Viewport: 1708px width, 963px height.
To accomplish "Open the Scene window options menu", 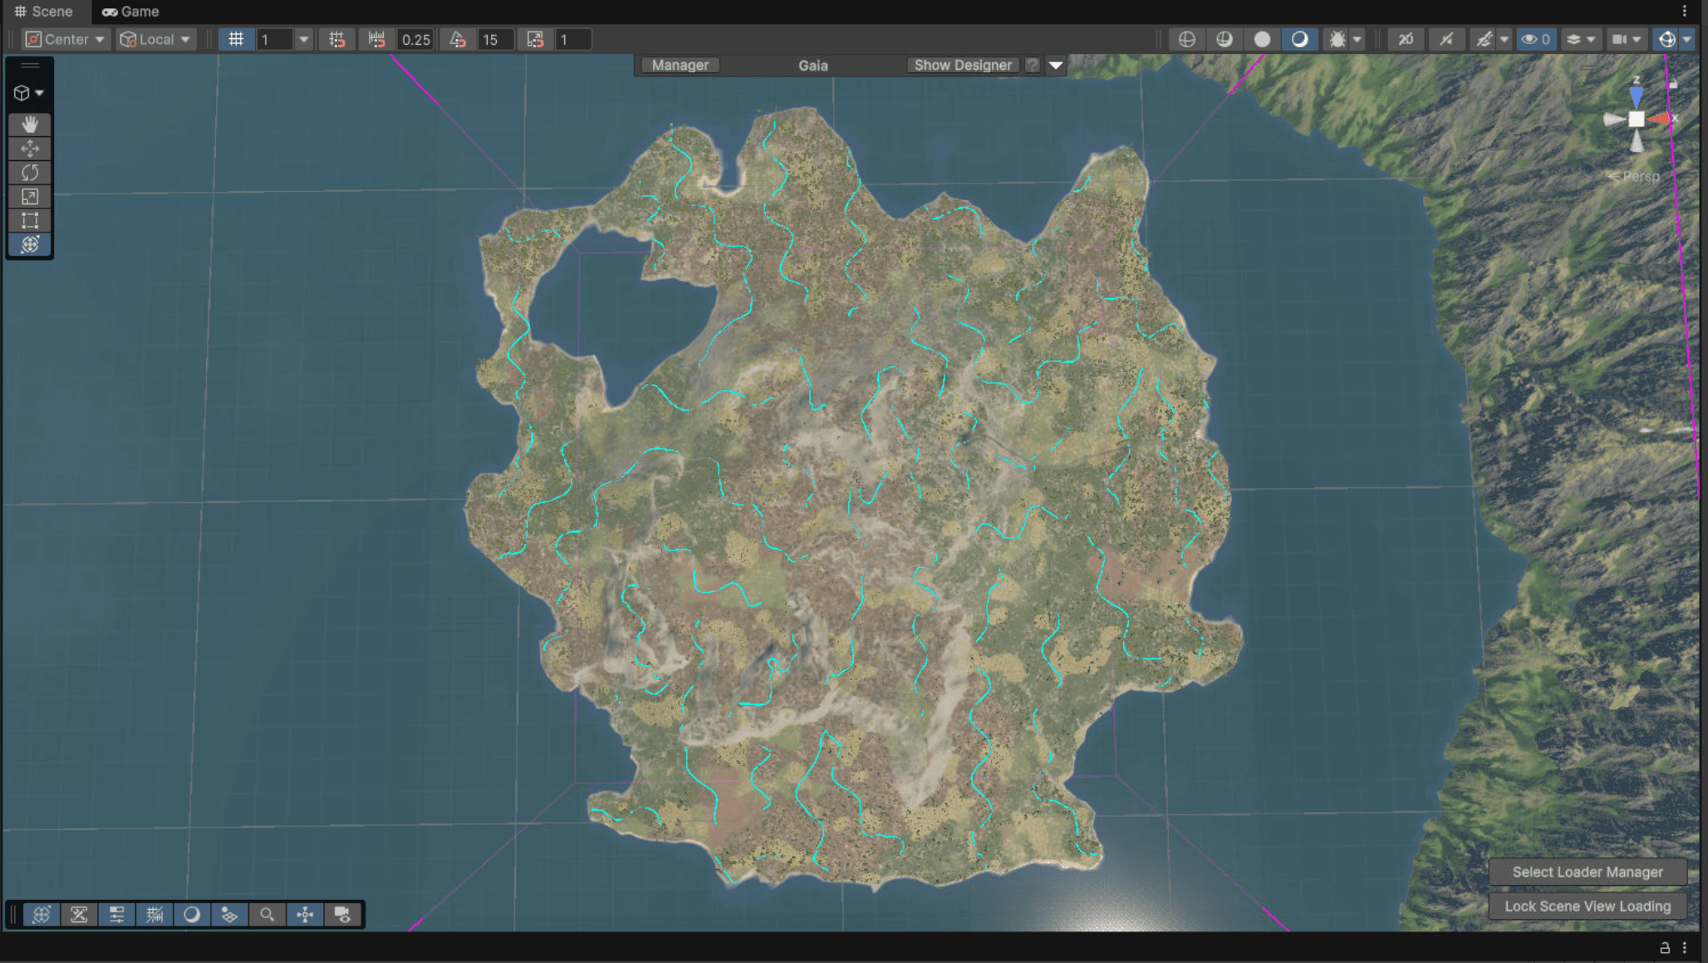I will [x=1685, y=12].
